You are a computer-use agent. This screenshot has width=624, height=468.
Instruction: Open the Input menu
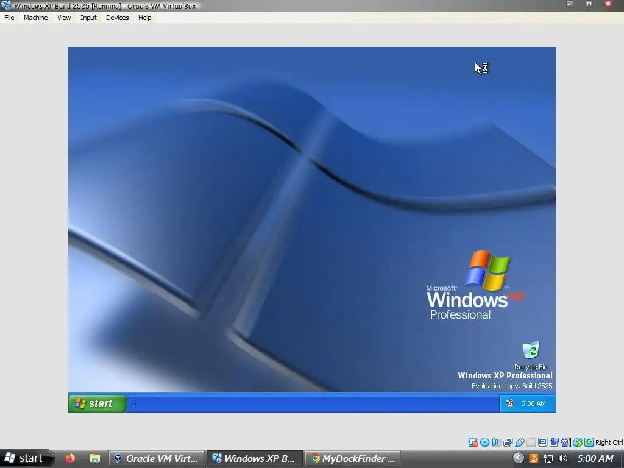coord(88,18)
